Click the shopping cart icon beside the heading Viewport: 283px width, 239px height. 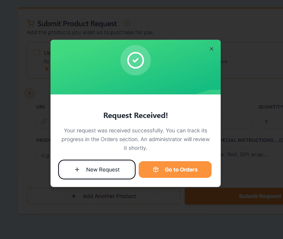(x=31, y=24)
